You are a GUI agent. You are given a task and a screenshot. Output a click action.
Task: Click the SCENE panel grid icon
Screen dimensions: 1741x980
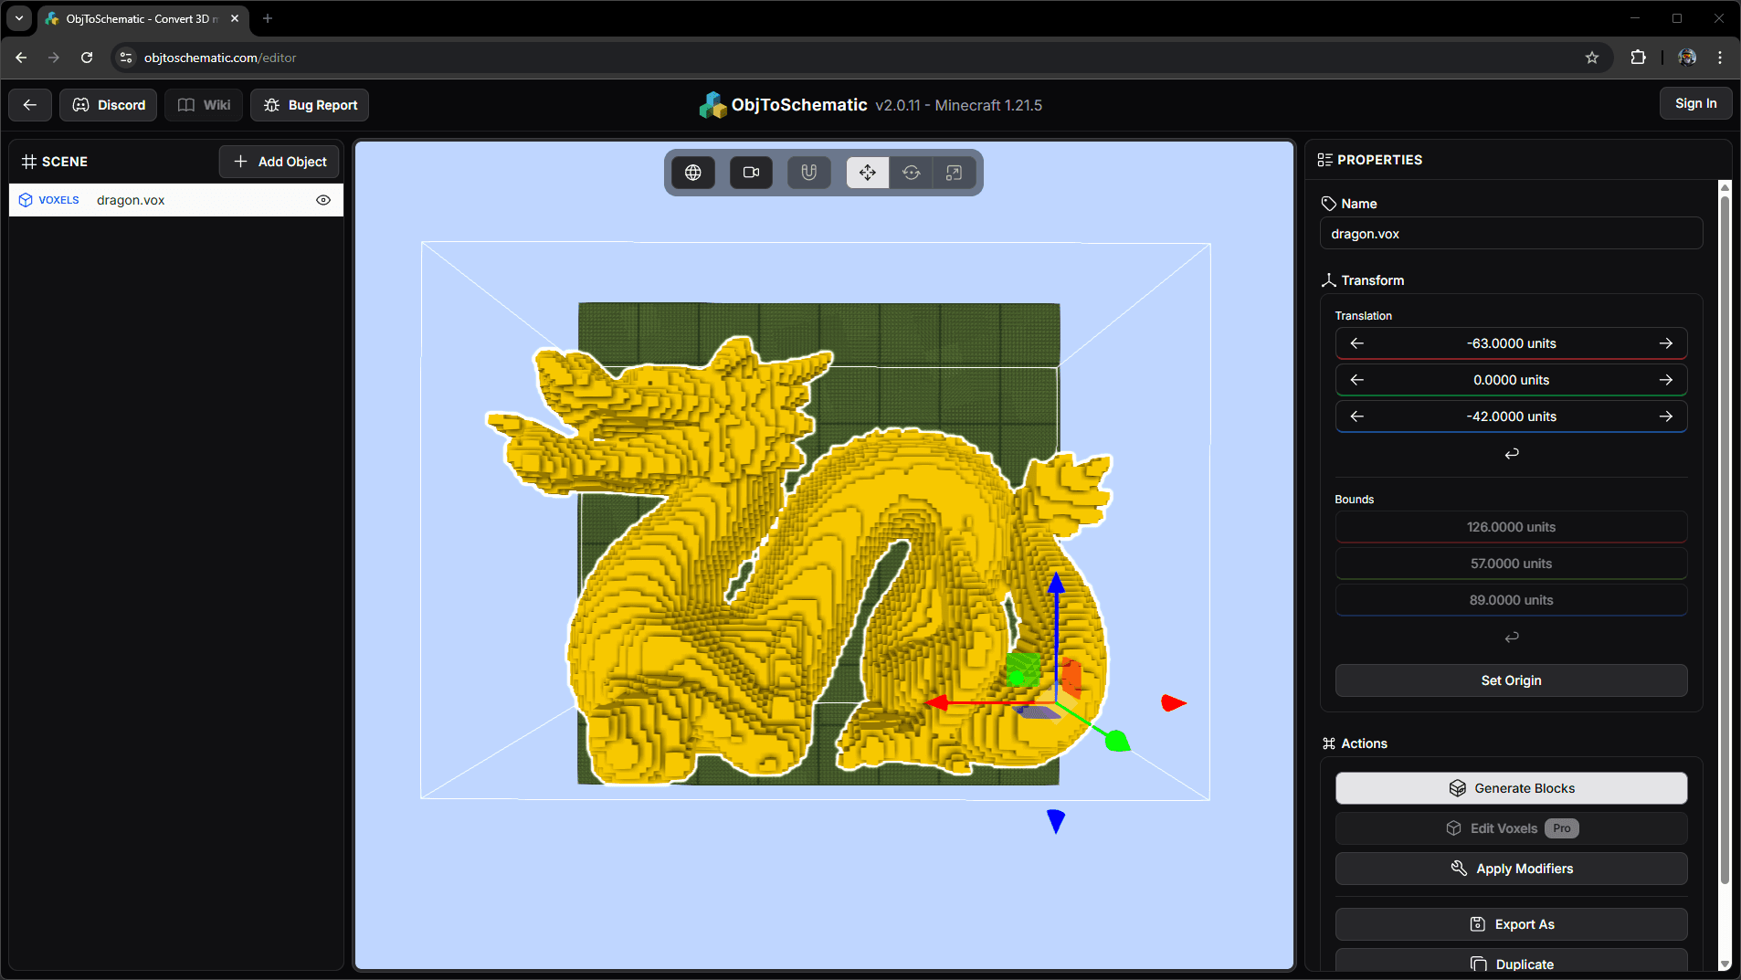[29, 162]
